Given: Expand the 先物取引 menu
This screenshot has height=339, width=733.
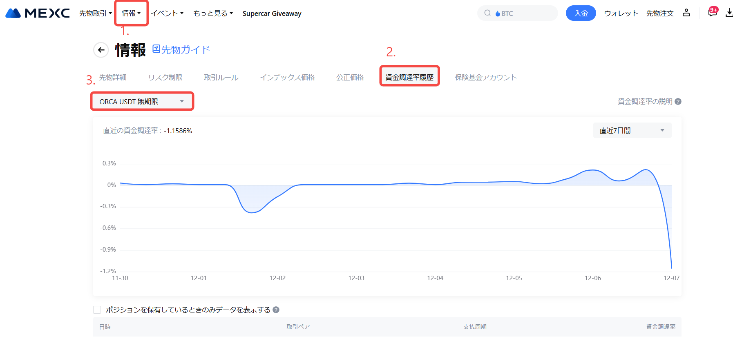Looking at the screenshot, I should [x=95, y=13].
